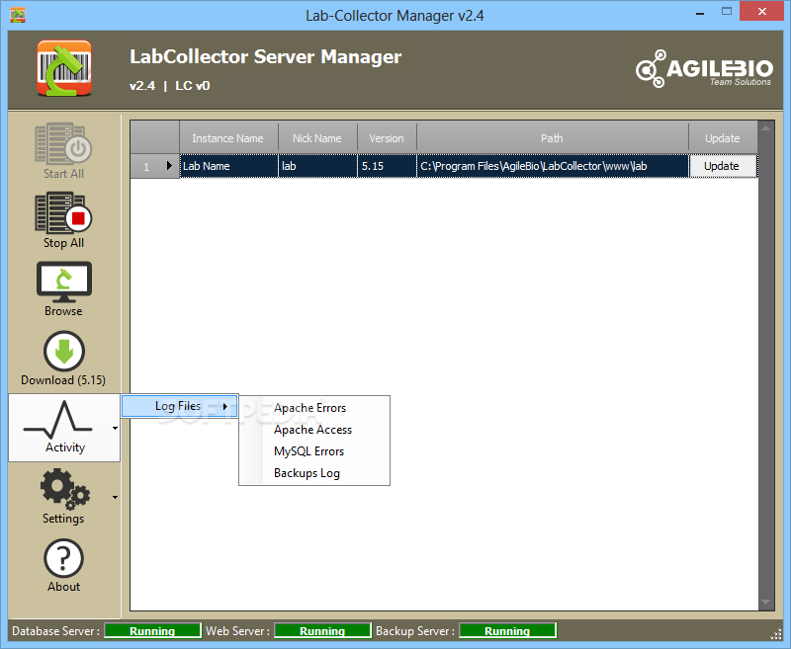Select the '5.15' version cell
The width and height of the screenshot is (791, 649).
(x=387, y=166)
